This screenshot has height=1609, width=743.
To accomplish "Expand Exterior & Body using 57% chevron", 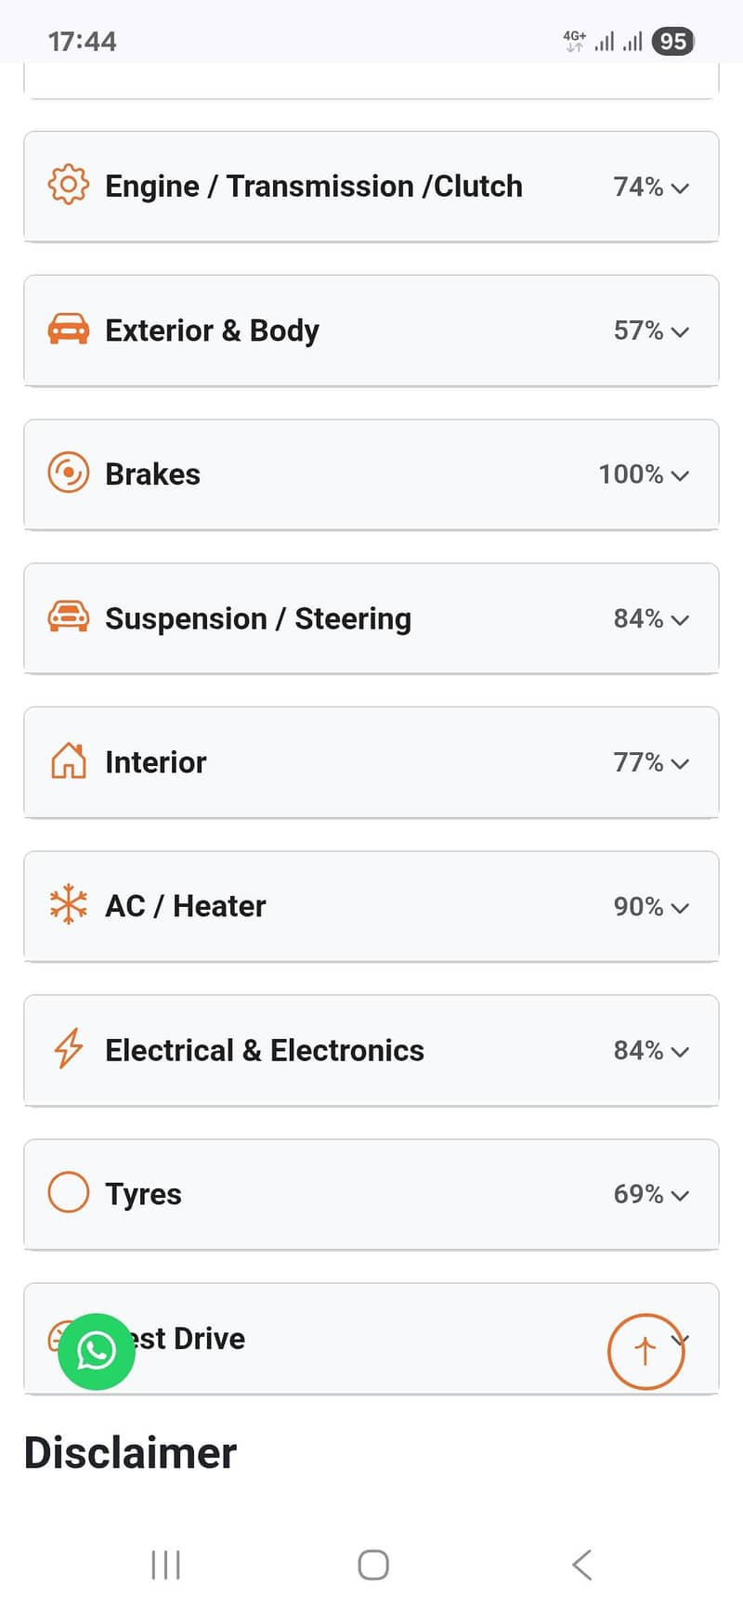I will (680, 331).
